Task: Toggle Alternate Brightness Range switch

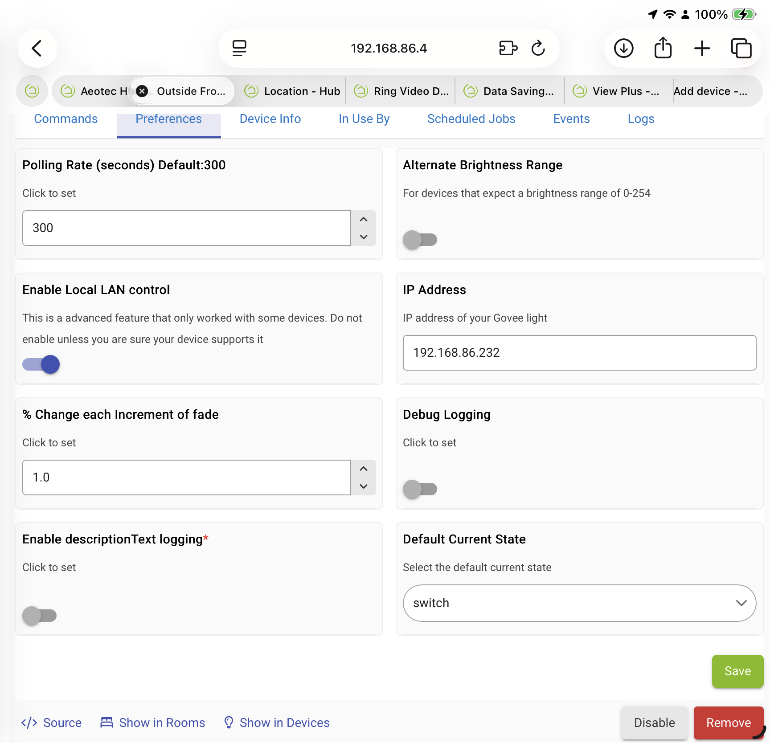Action: 420,240
